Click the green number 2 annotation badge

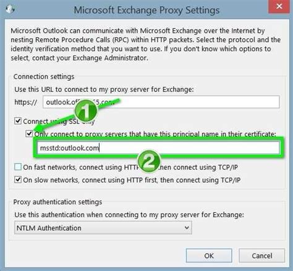[x=149, y=162]
